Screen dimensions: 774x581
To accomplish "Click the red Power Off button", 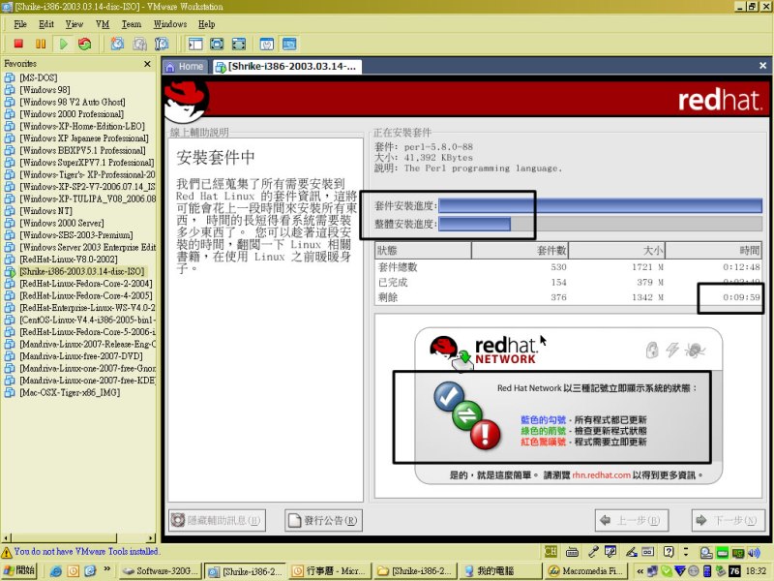I will pyautogui.click(x=18, y=44).
